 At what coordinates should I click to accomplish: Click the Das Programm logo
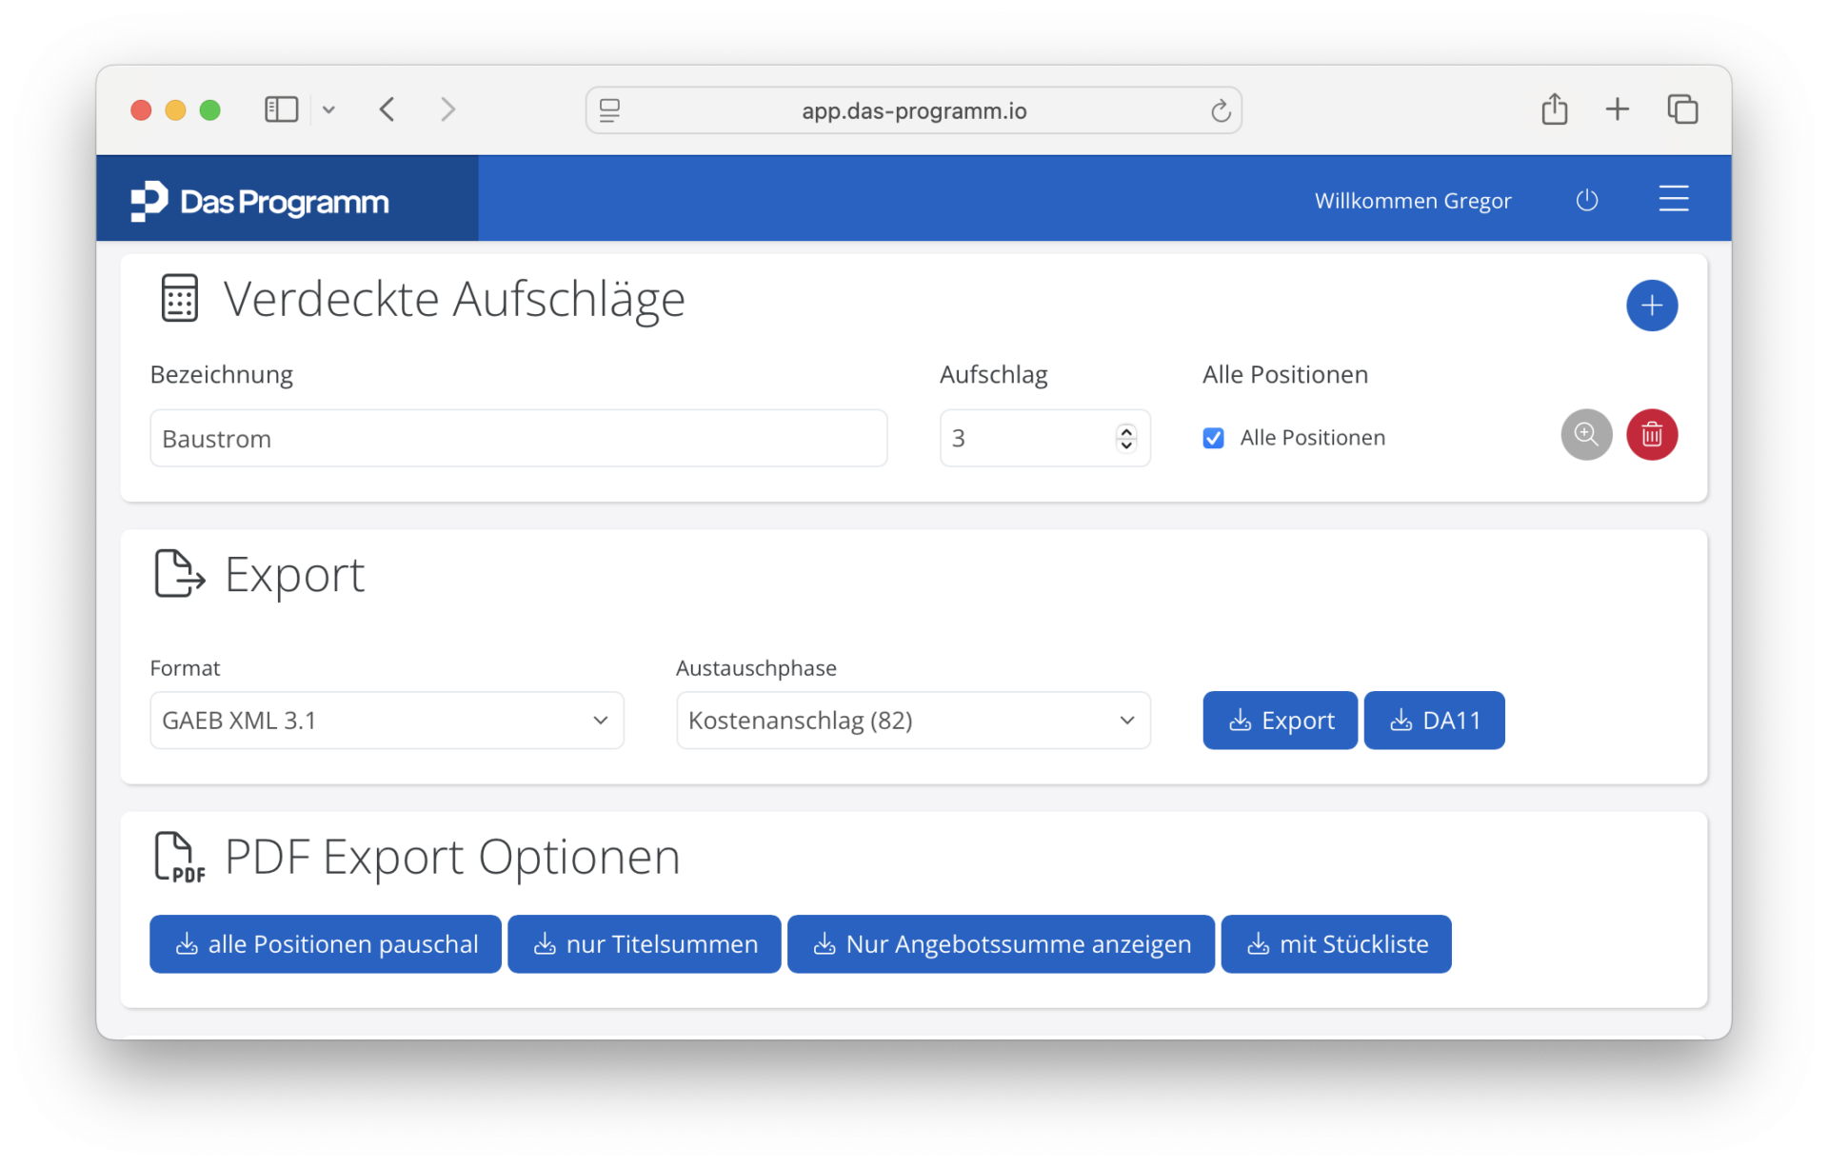[x=260, y=201]
